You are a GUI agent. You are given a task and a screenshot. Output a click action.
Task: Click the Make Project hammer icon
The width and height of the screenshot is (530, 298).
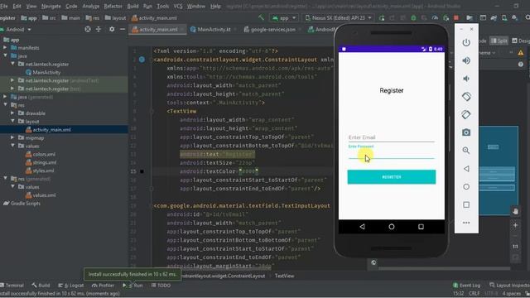coord(261,17)
